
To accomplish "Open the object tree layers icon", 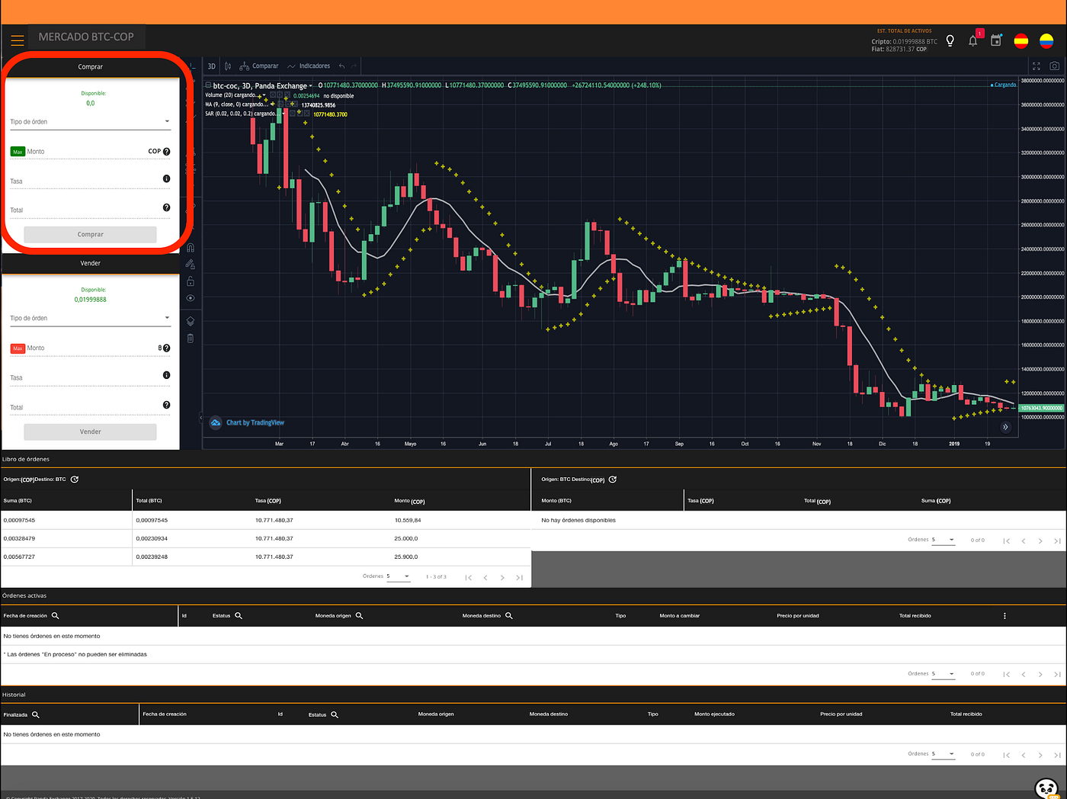I will click(191, 321).
